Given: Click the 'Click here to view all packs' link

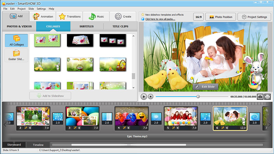Looking at the screenshot, I should [160, 19].
